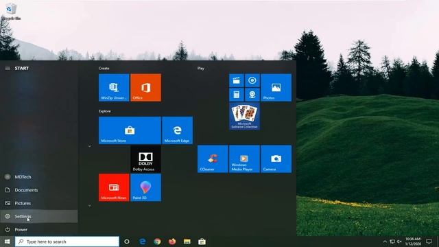
Task: Open the Action Center notifications icon
Action: tap(429, 242)
